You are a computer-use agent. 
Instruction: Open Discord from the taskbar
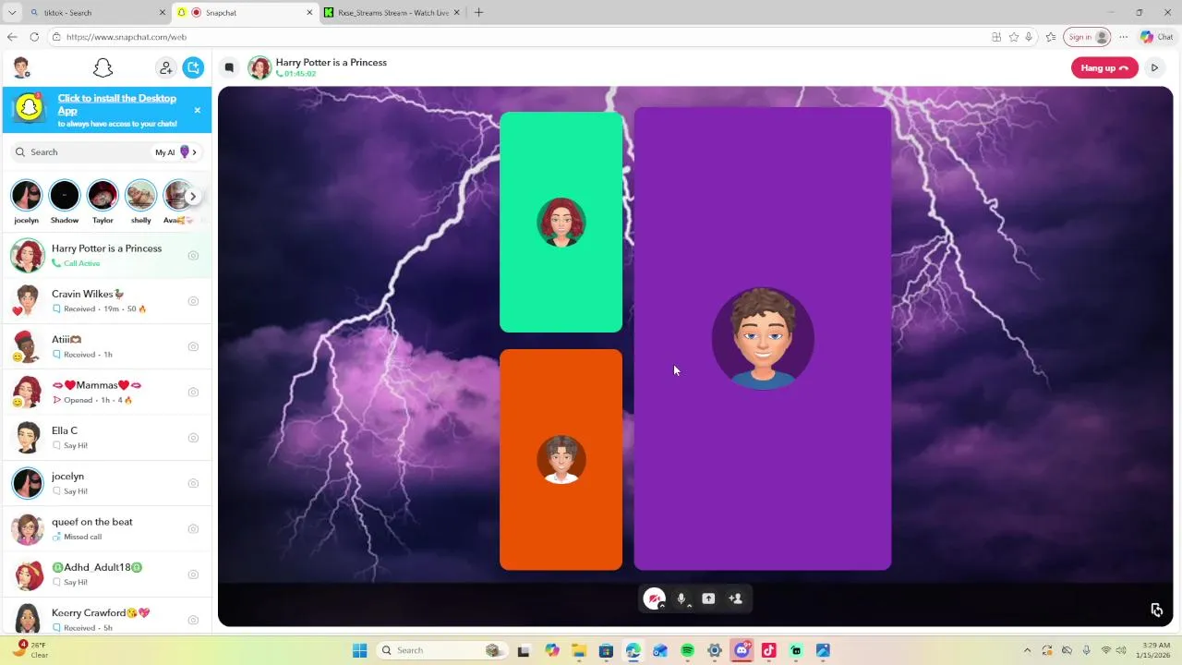coord(742,650)
